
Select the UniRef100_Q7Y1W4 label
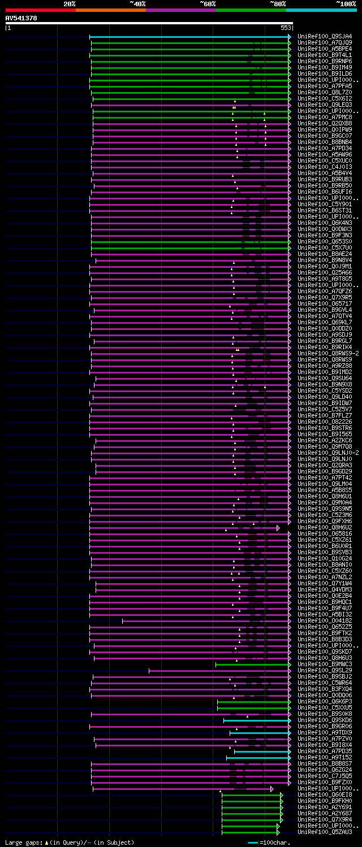325,583
